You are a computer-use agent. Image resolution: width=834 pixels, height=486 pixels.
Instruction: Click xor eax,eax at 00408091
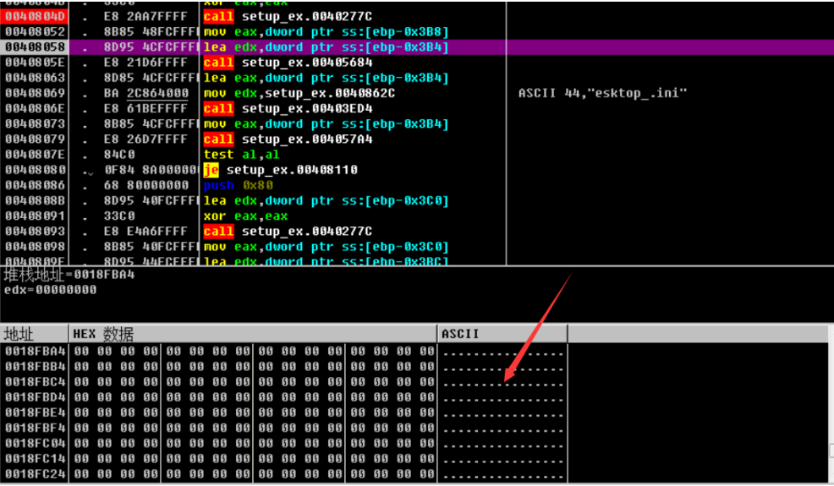pyautogui.click(x=245, y=216)
